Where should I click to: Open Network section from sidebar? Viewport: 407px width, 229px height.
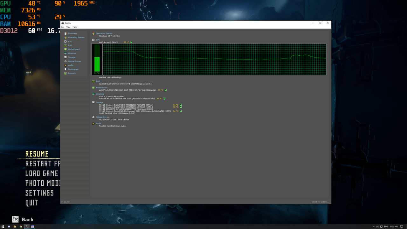click(72, 73)
